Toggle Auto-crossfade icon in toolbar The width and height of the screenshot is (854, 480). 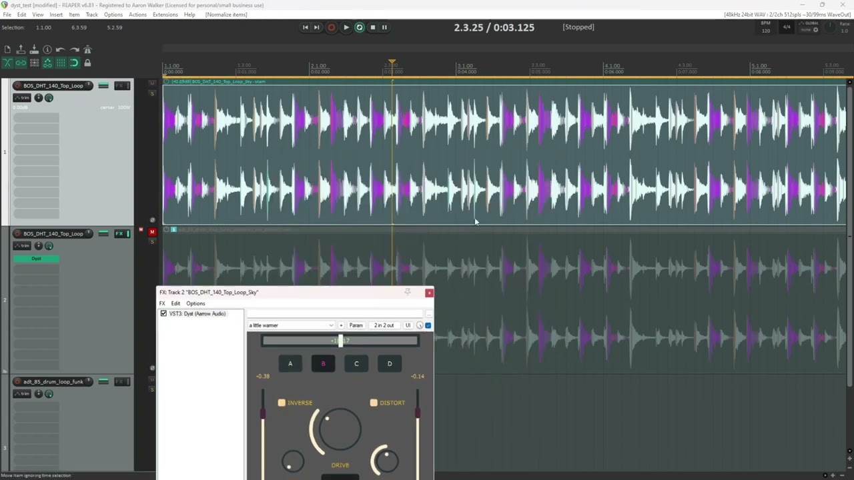(x=7, y=63)
